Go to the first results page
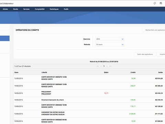Image resolution: width=165 pixels, height=124 pixels. click(x=98, y=66)
